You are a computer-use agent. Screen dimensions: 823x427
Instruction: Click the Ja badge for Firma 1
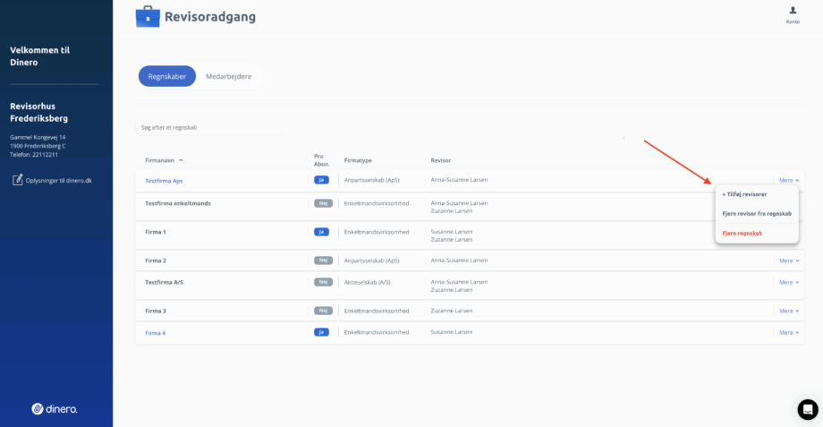[x=321, y=232]
